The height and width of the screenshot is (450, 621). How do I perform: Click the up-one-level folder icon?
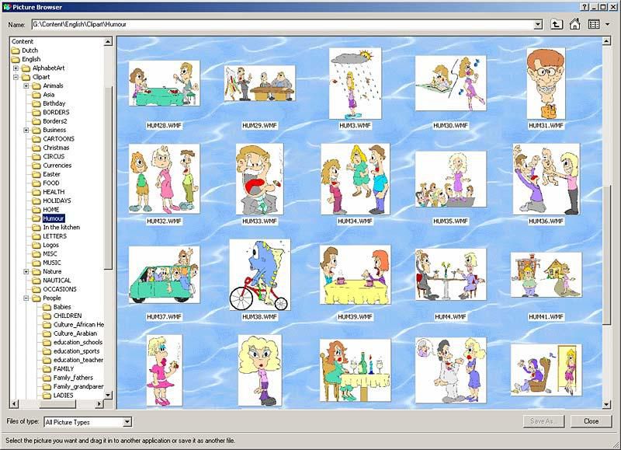pos(557,24)
